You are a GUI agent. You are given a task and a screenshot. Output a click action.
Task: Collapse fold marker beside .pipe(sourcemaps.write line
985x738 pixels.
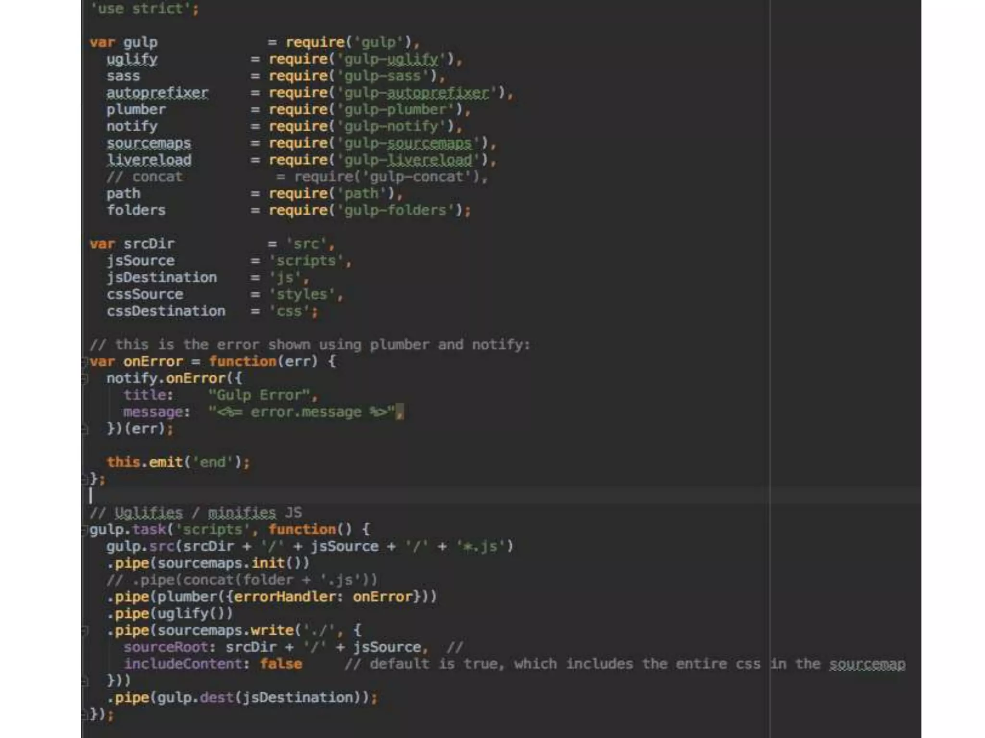tap(85, 631)
